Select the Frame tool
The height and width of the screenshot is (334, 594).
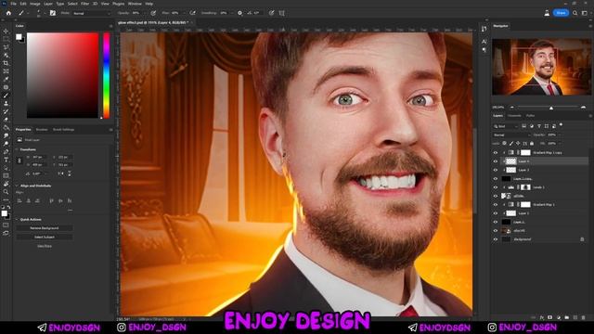click(6, 71)
